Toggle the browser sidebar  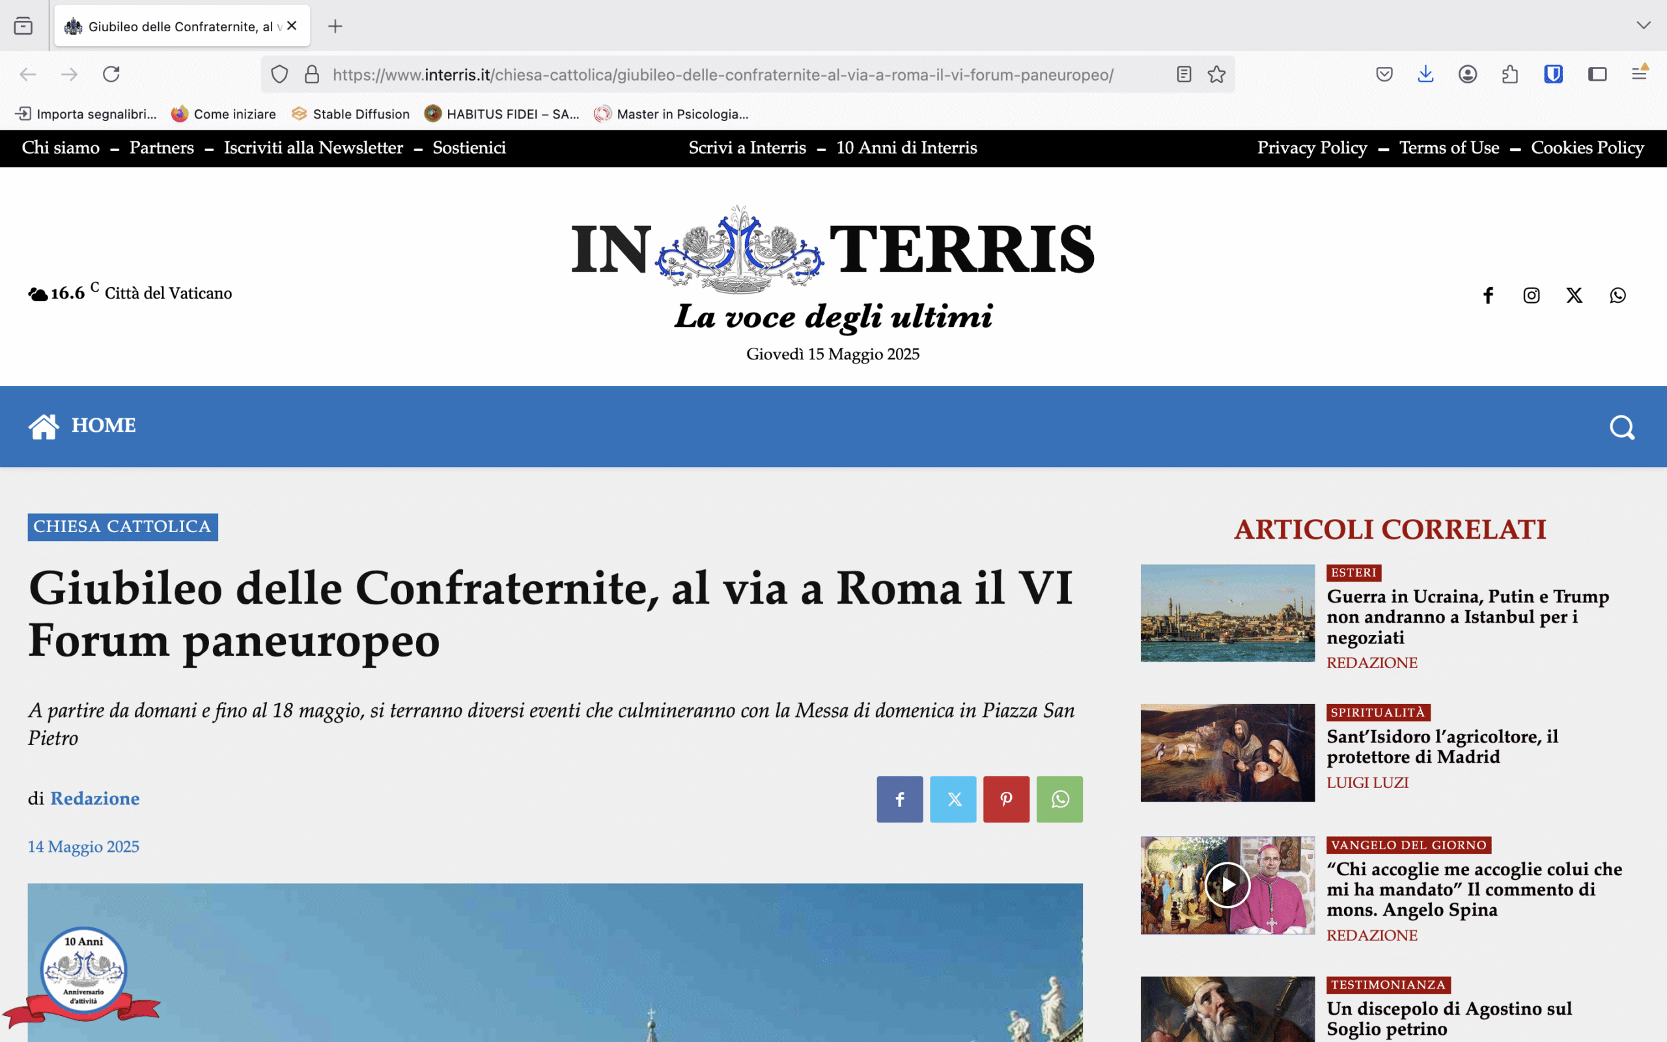point(1597,74)
